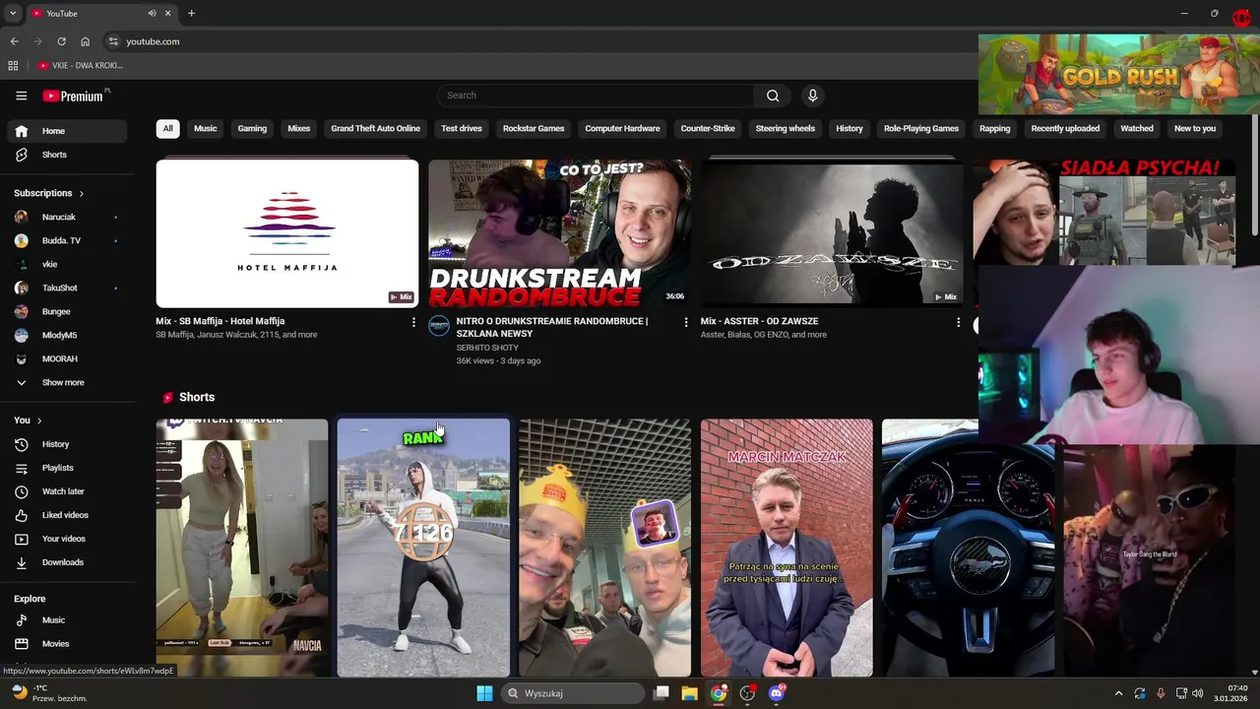
Task: Open Movies under Explore
Action: [x=67, y=644]
